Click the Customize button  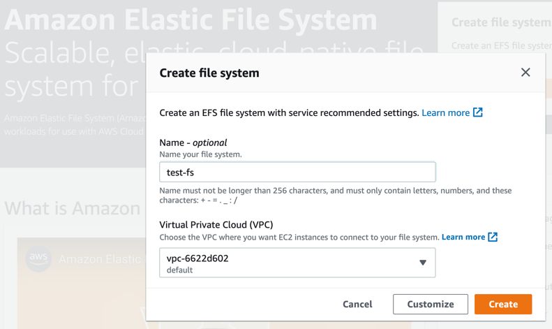point(431,304)
